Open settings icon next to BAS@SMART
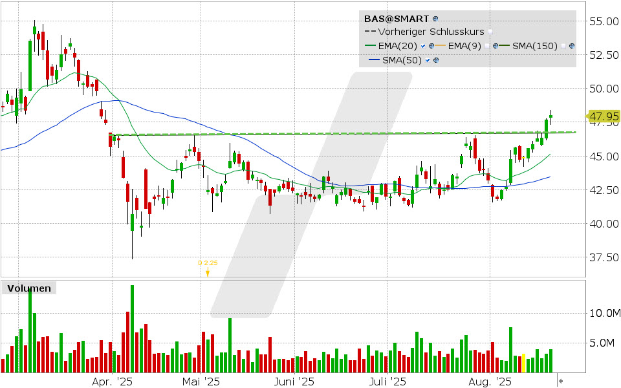 (435, 19)
